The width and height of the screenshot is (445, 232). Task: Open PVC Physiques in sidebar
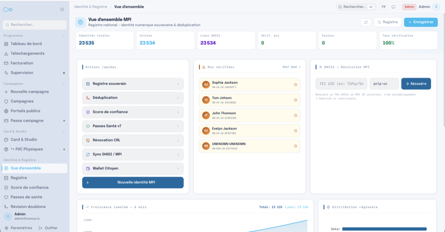click(x=34, y=149)
